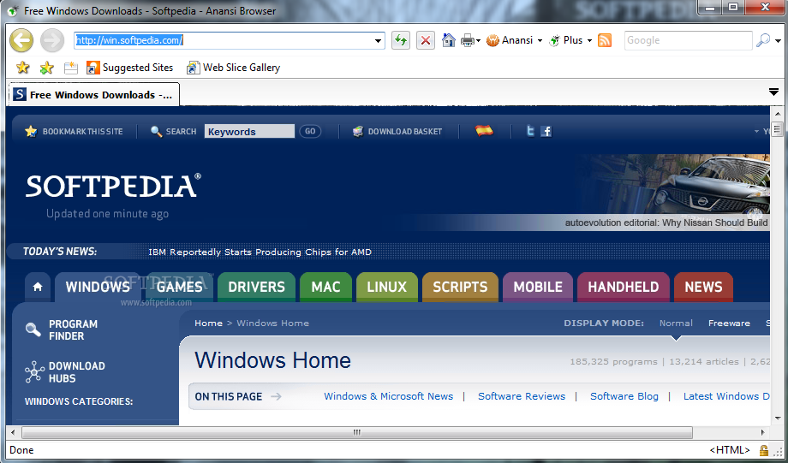This screenshot has width=788, height=463.
Task: Open the Mobile section tab
Action: [538, 287]
